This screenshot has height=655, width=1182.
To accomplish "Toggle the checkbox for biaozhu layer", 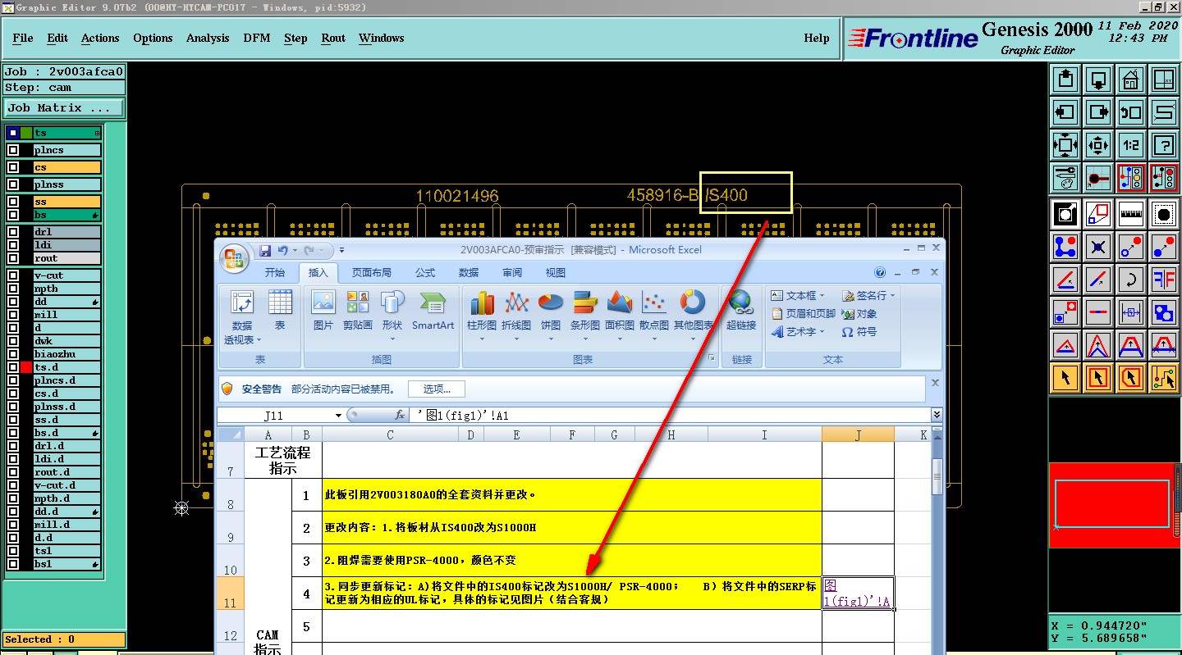I will 13,354.
